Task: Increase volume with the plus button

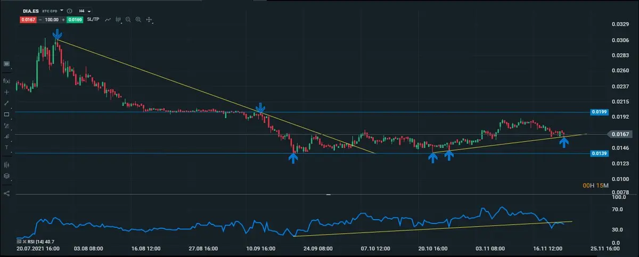Action: coord(64,20)
